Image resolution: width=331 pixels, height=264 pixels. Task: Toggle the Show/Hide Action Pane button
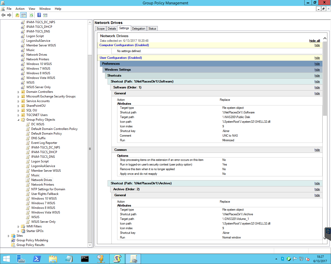pos(45,15)
